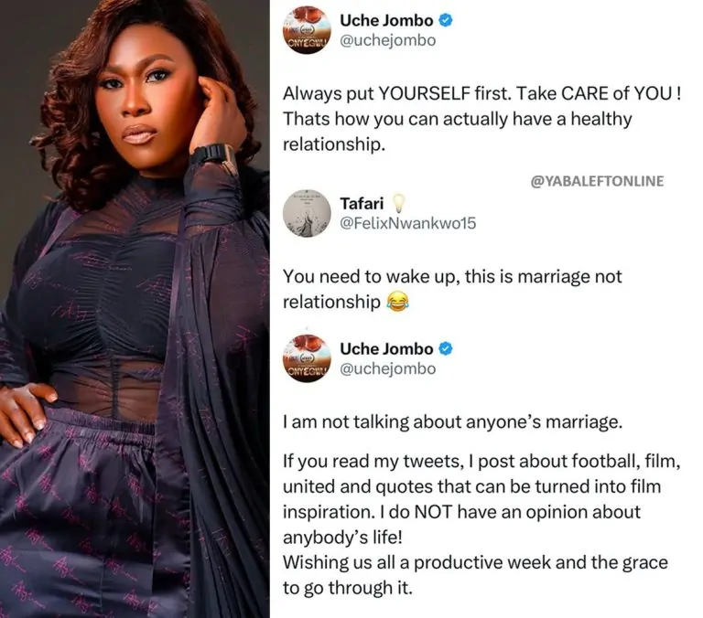Viewport: 703px width, 618px height.
Task: Open the @FelixNwankwo15 handle
Action: (x=408, y=223)
